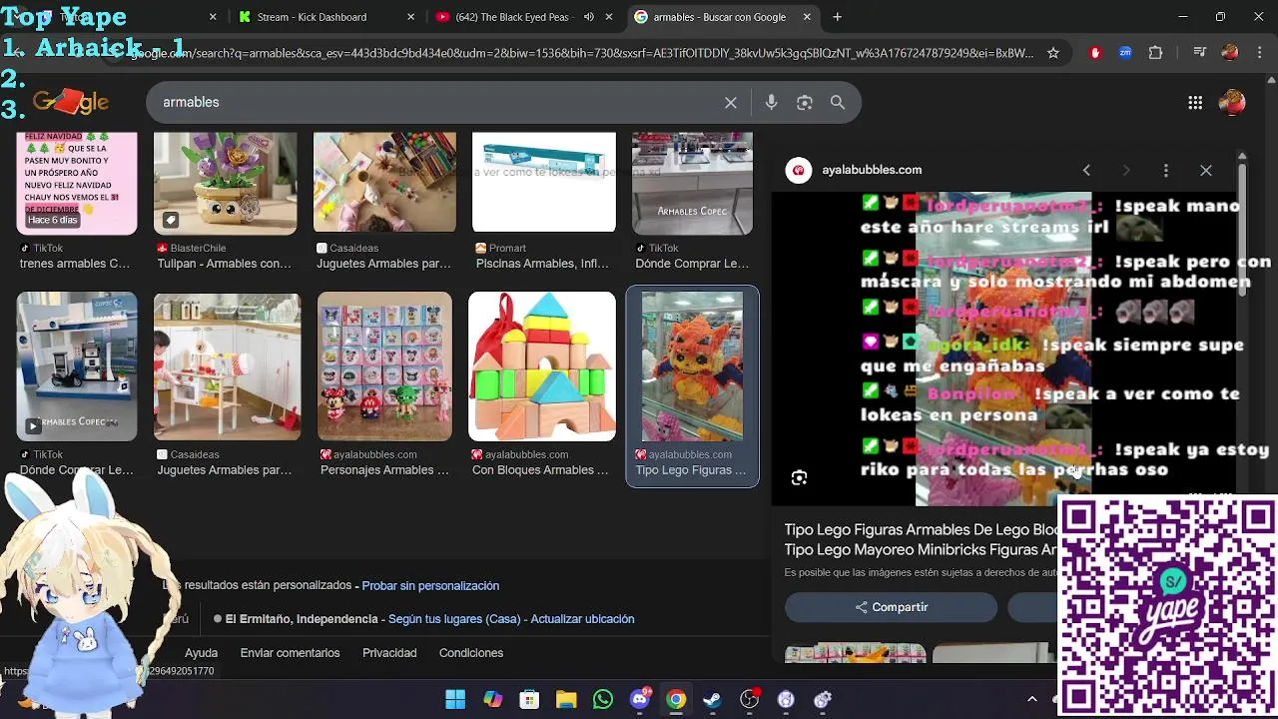The width and height of the screenshot is (1278, 719).
Task: Open Microsoft Store from the taskbar
Action: point(529,699)
